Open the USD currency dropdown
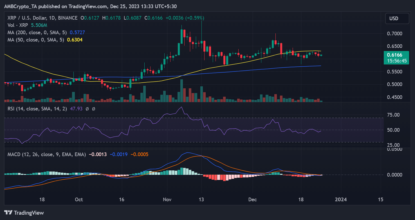 (x=397, y=18)
